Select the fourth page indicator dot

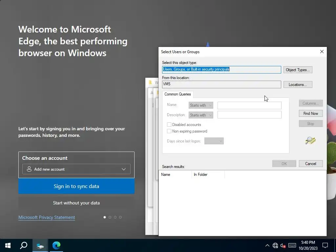[x=120, y=217]
